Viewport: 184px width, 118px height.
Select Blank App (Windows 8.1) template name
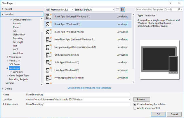[x=67, y=24]
